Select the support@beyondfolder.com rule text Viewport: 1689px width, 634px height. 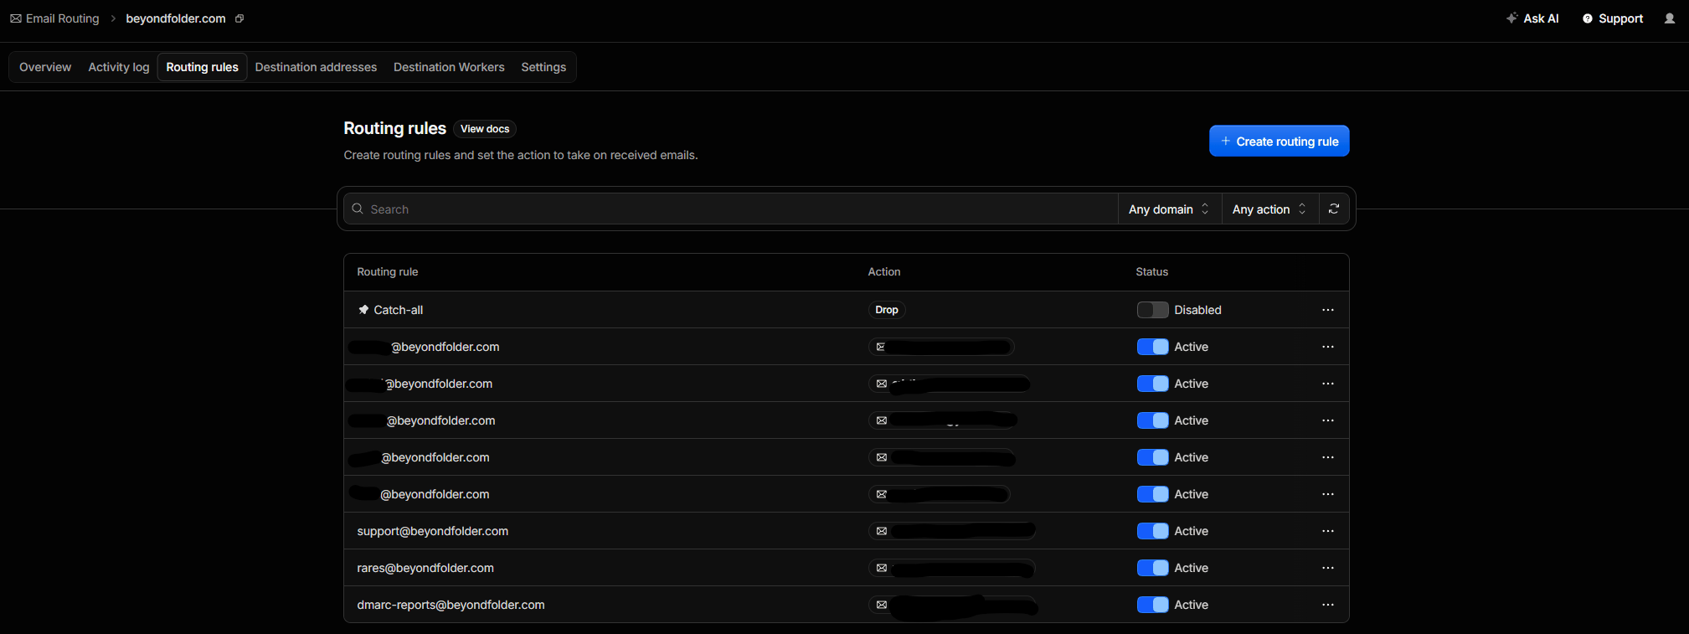point(433,531)
